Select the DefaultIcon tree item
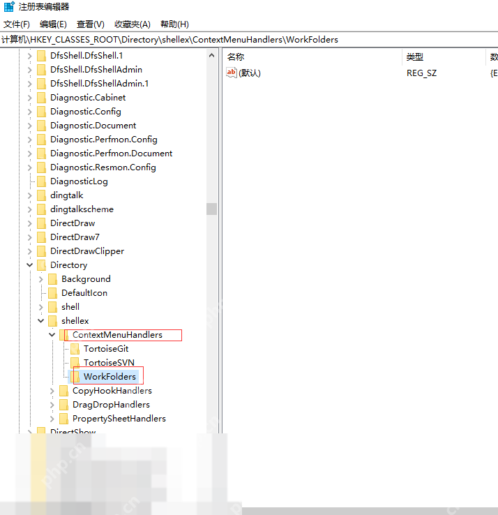The width and height of the screenshot is (498, 515). click(84, 293)
